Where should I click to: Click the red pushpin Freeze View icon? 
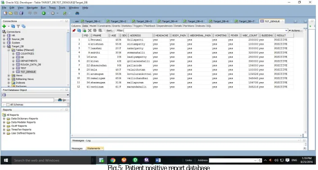(x=74, y=31)
